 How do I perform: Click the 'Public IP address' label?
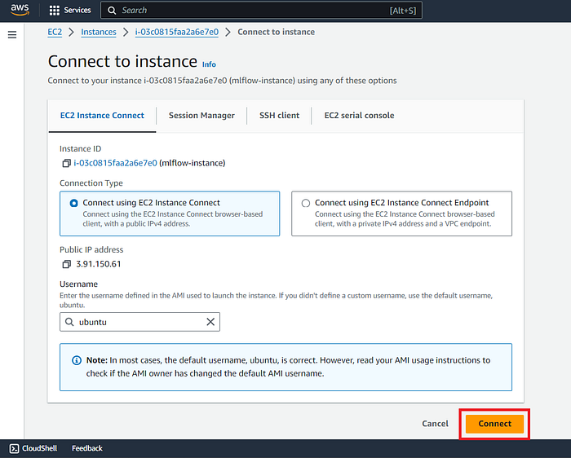[x=91, y=249]
